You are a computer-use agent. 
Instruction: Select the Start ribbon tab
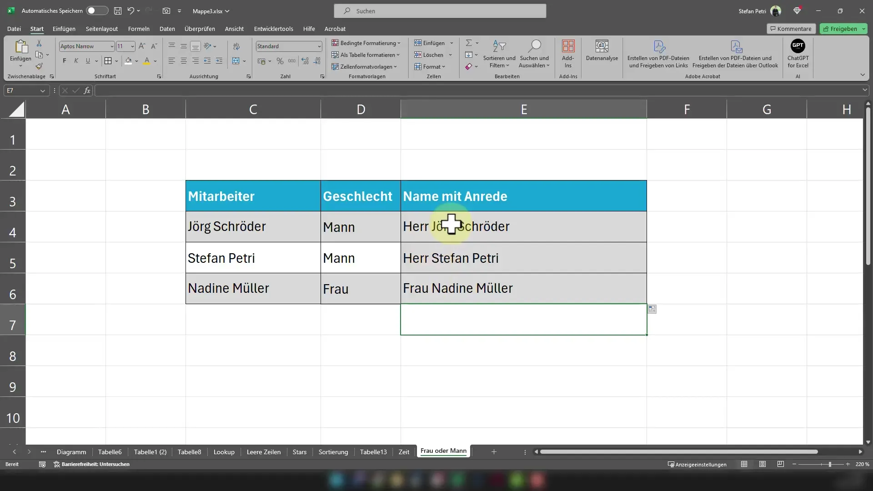(x=36, y=28)
